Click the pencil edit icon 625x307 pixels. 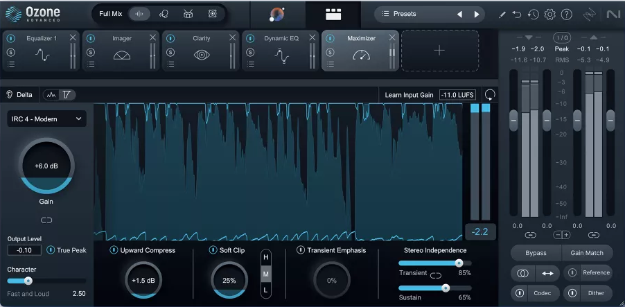tap(502, 15)
